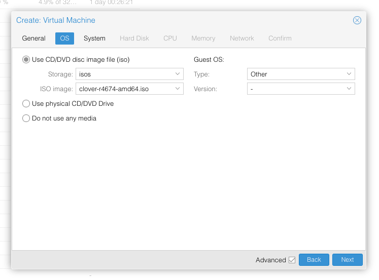Open the Version dropdown arrow
The height and width of the screenshot is (280, 379).
point(349,89)
